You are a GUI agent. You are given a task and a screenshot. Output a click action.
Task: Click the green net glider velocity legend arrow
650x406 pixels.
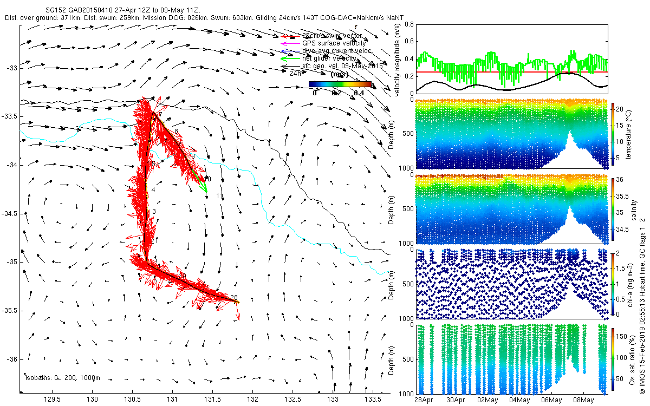(290, 58)
